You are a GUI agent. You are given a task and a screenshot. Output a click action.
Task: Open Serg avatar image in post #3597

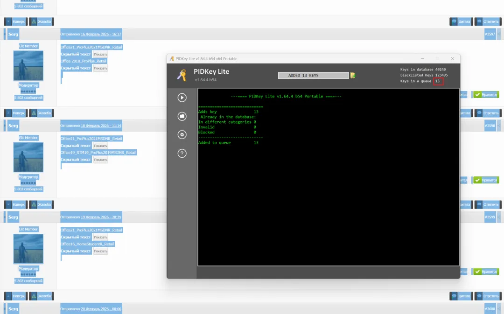[x=28, y=66]
